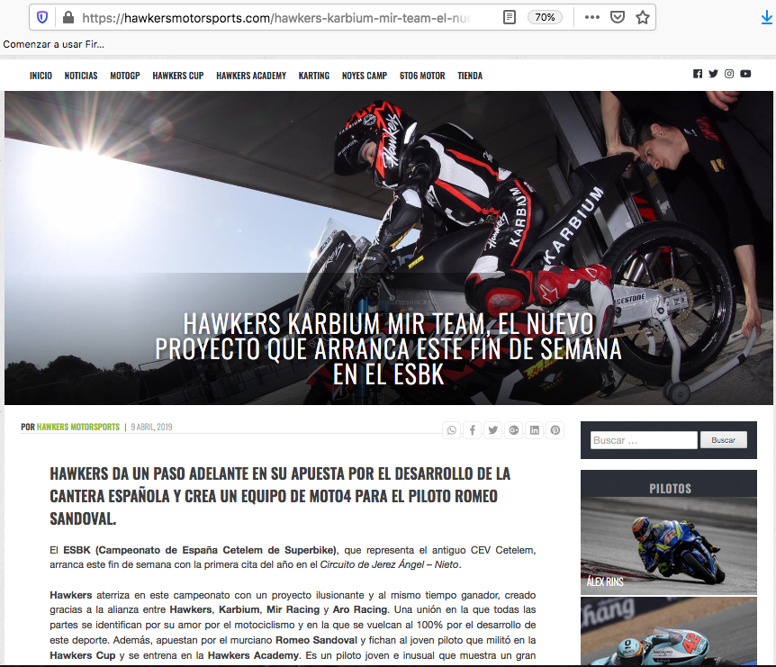Visit Twitter profile from header icon
This screenshot has width=776, height=667.
click(x=713, y=74)
